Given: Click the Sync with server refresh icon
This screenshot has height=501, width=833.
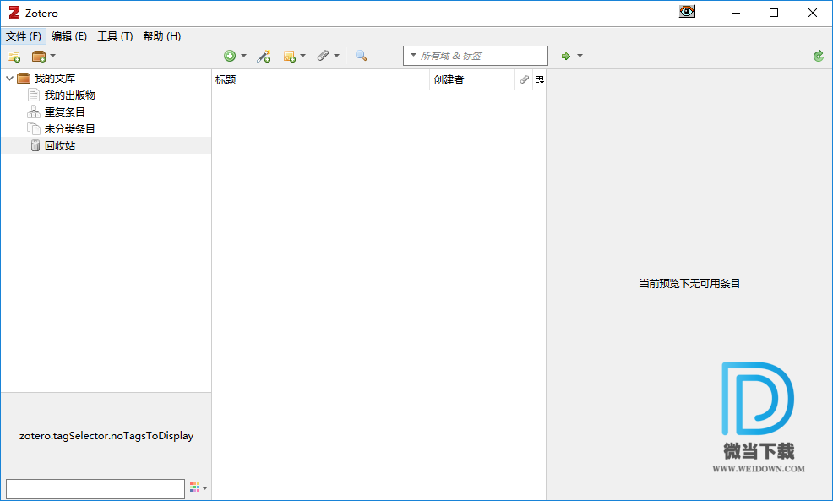Looking at the screenshot, I should point(818,56).
